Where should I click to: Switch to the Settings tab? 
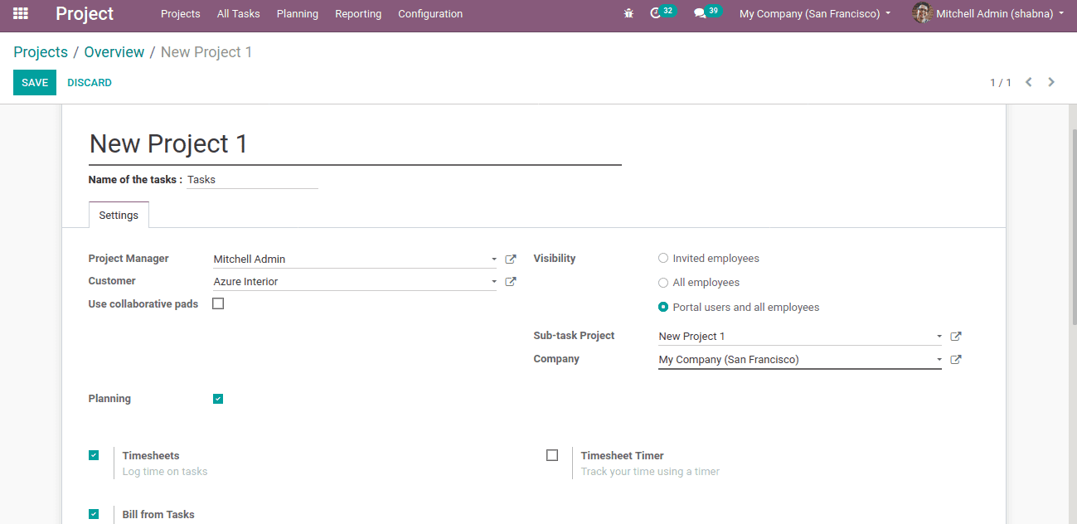pos(119,215)
